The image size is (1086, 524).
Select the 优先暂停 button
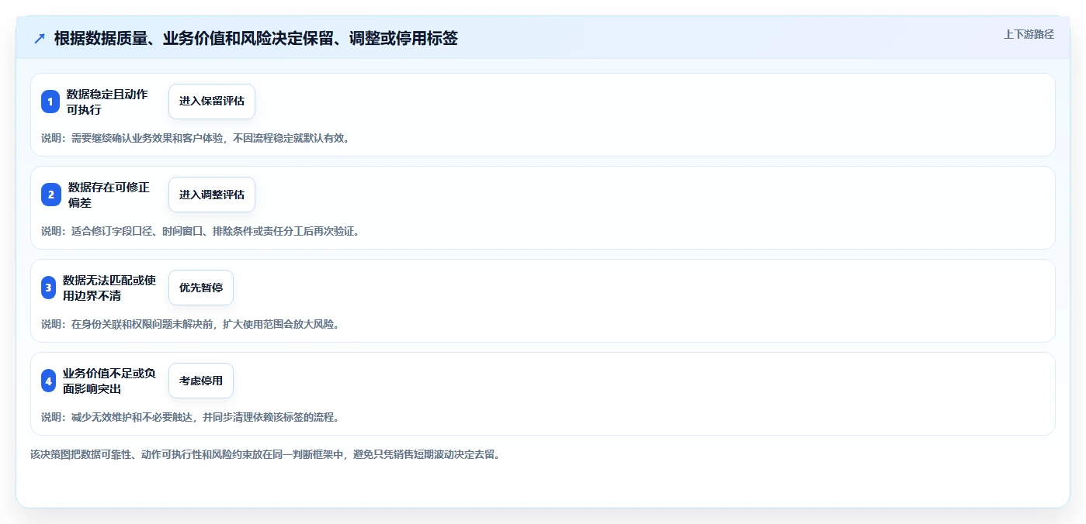pyautogui.click(x=201, y=288)
